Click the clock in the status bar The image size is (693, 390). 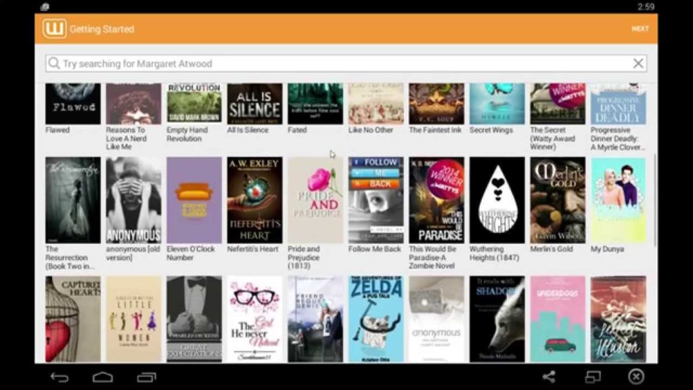click(x=646, y=7)
